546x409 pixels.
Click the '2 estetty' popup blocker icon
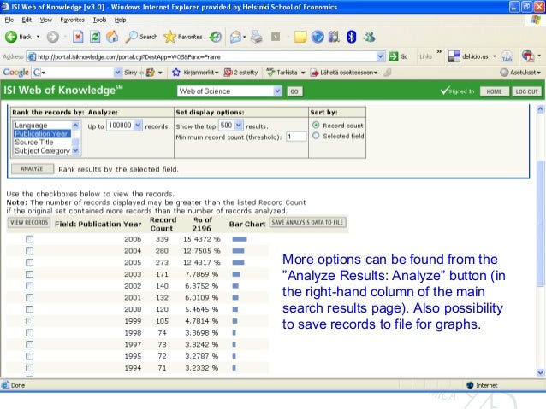coord(228,73)
